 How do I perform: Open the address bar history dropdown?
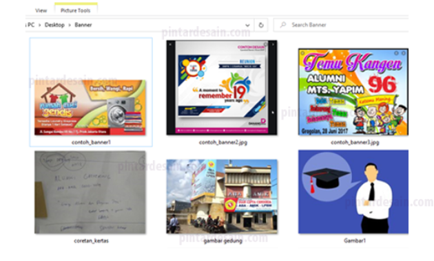[x=247, y=25]
